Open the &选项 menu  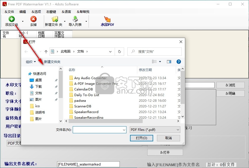tap(36, 12)
